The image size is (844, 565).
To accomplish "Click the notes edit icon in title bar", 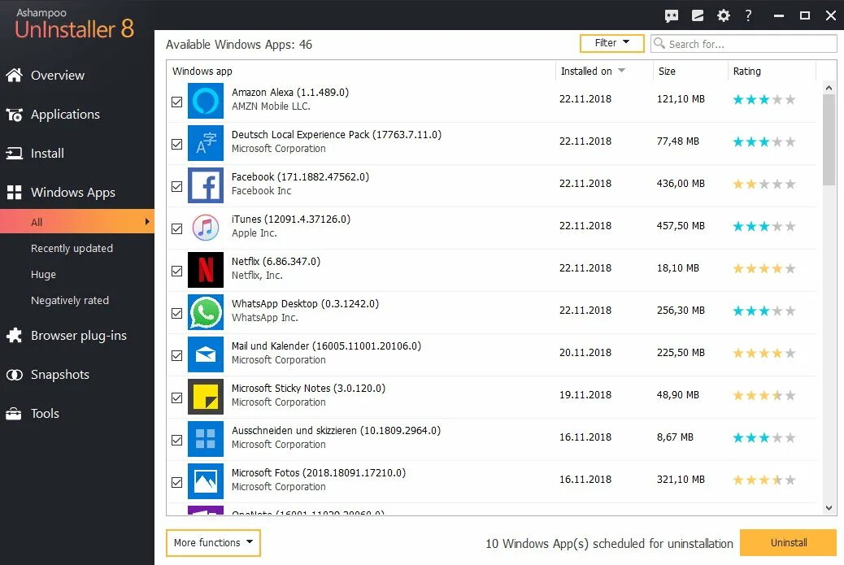I will pos(697,15).
